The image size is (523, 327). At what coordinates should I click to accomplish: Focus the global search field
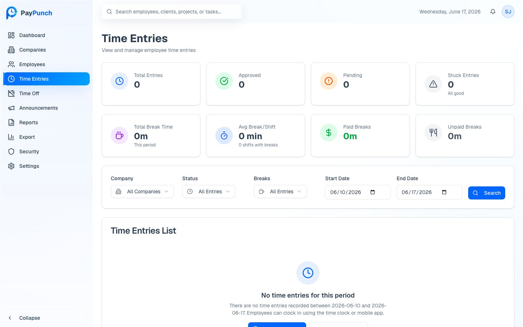(171, 12)
